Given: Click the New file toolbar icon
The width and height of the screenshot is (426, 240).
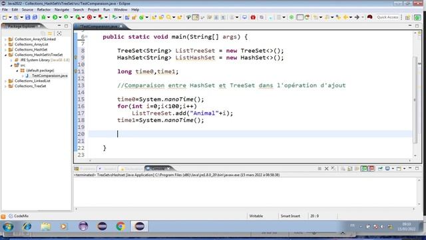Looking at the screenshot, I should pyautogui.click(x=5, y=17).
